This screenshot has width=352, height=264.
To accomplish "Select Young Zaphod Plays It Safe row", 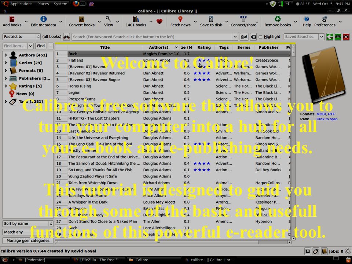I will point(173,176).
